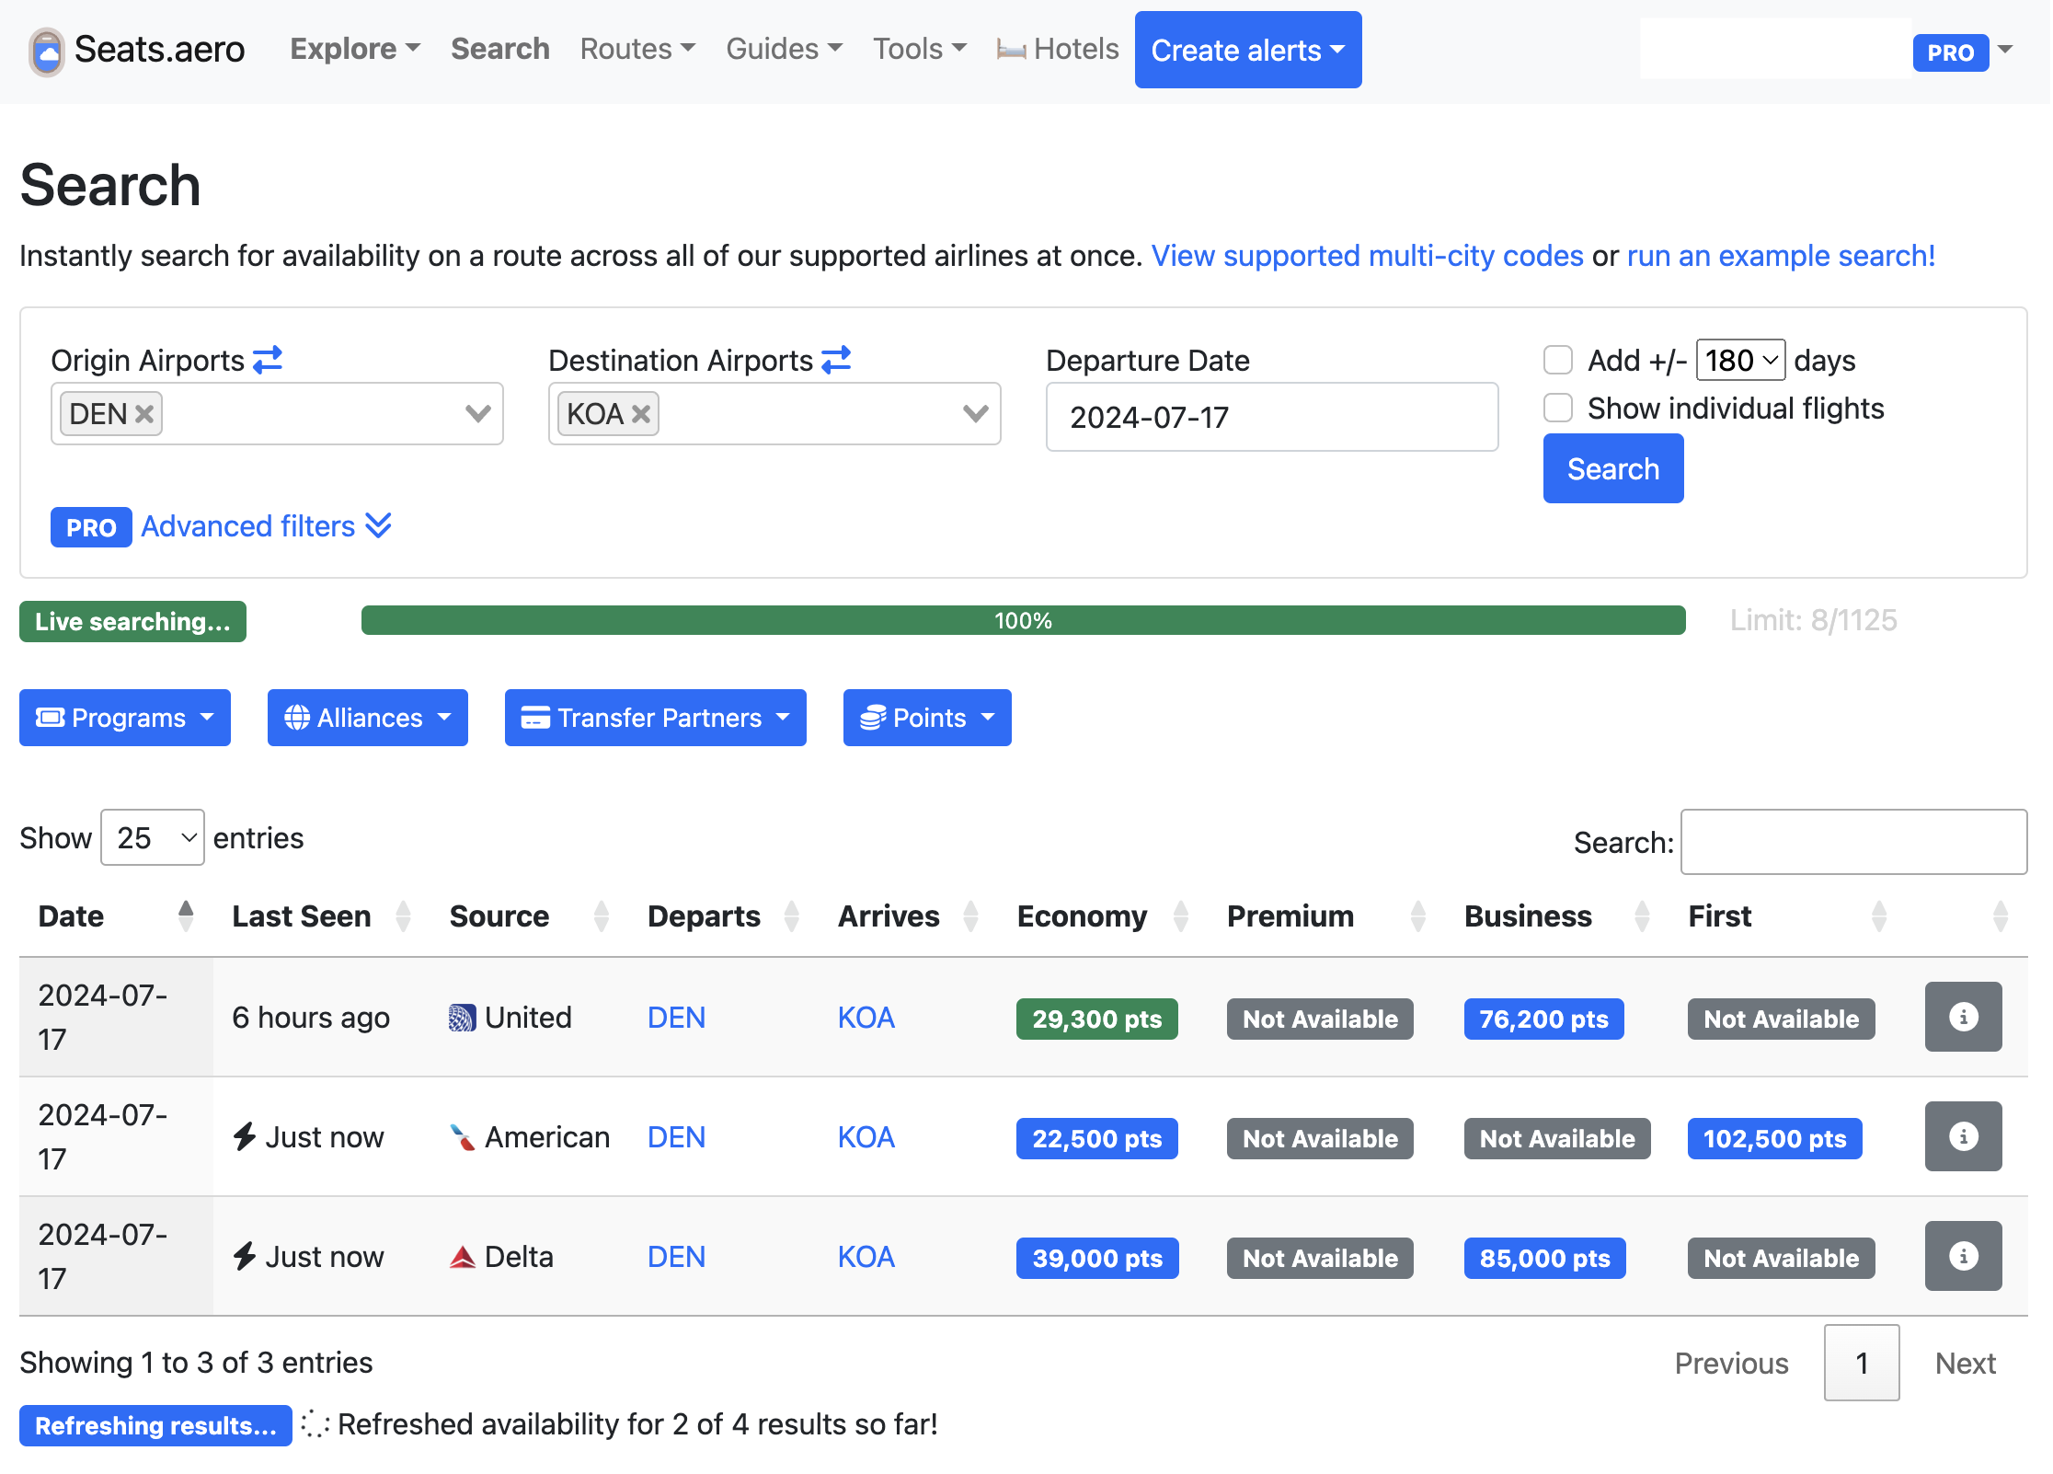Open the Create alerts dropdown
This screenshot has width=2053, height=1474.
point(1248,50)
